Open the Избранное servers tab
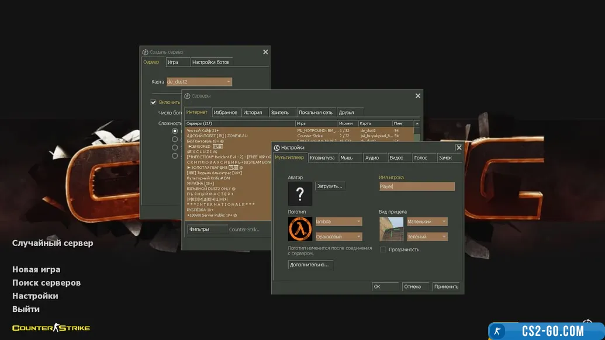Screen dimensions: 605x340 click(226, 112)
